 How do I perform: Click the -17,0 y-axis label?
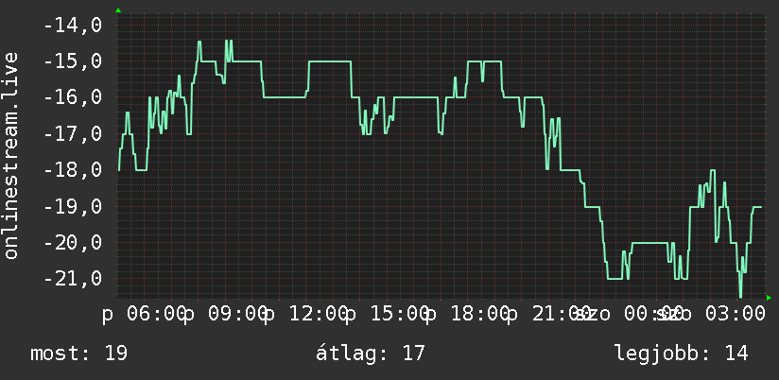tap(73, 133)
